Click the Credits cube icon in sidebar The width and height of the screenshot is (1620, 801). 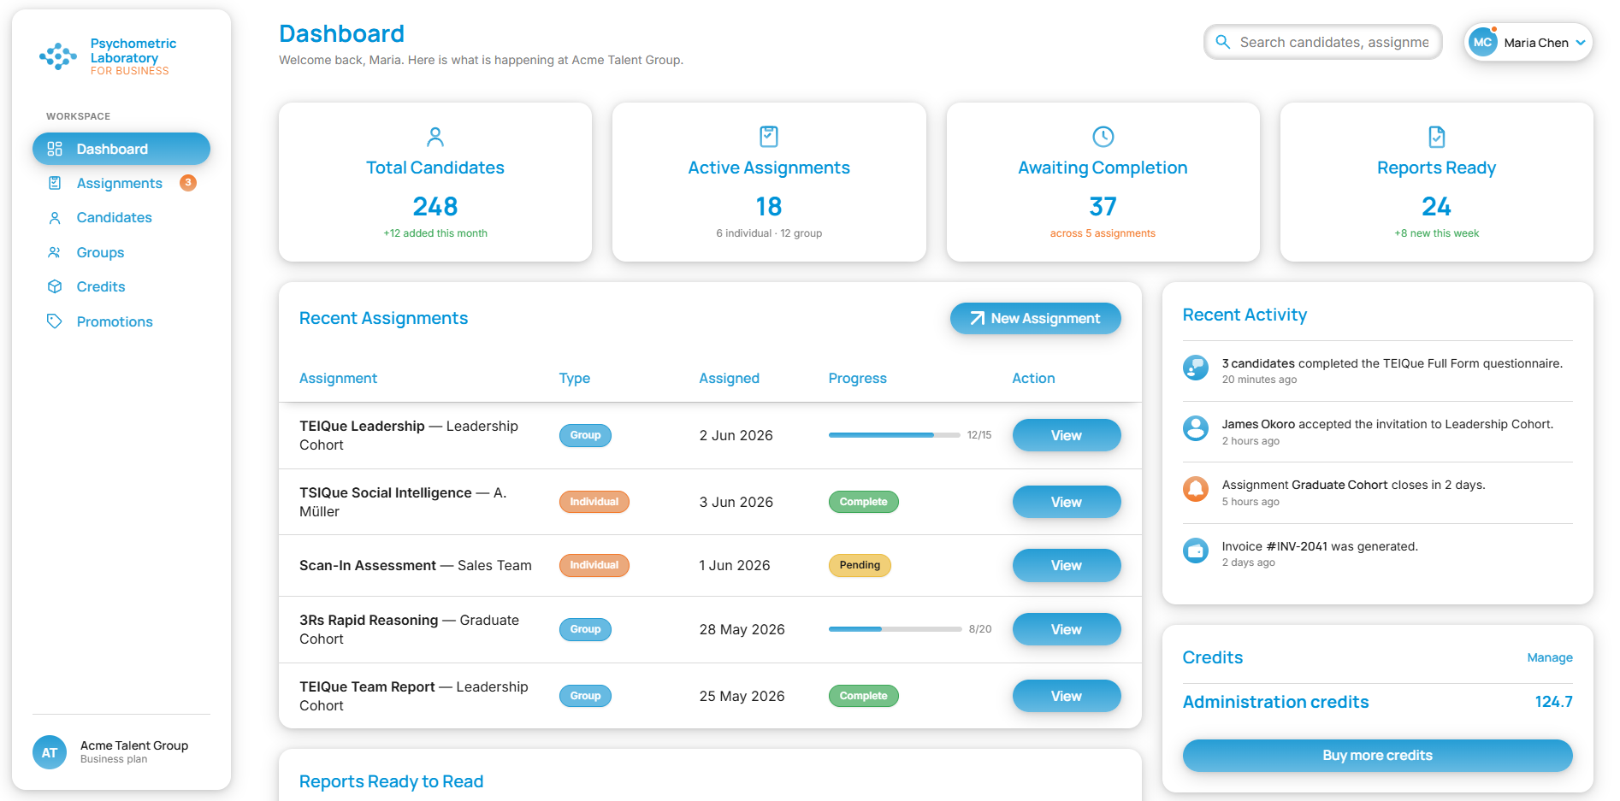tap(55, 286)
